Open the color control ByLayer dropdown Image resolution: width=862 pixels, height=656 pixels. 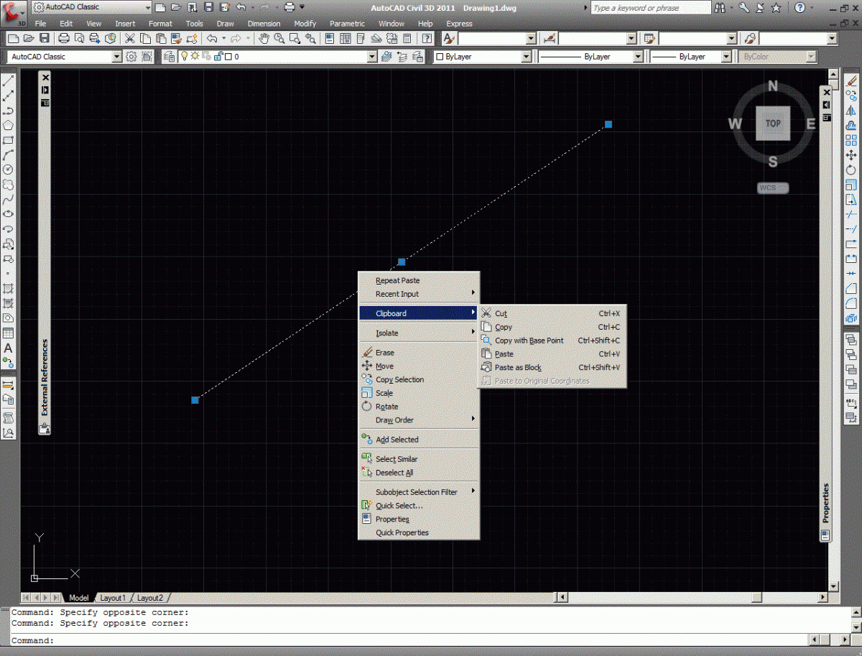click(x=527, y=56)
